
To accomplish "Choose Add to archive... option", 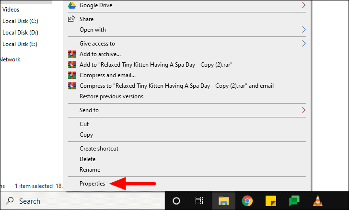I will (x=187, y=54).
